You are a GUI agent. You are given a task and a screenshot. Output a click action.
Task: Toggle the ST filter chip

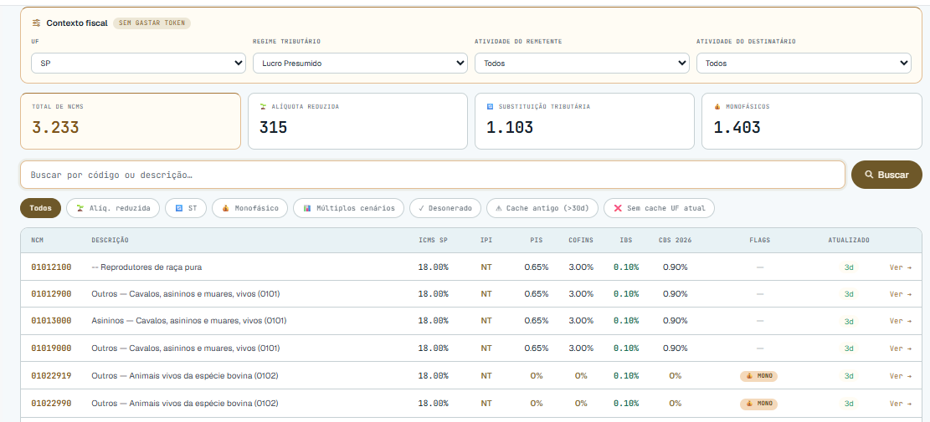point(186,208)
